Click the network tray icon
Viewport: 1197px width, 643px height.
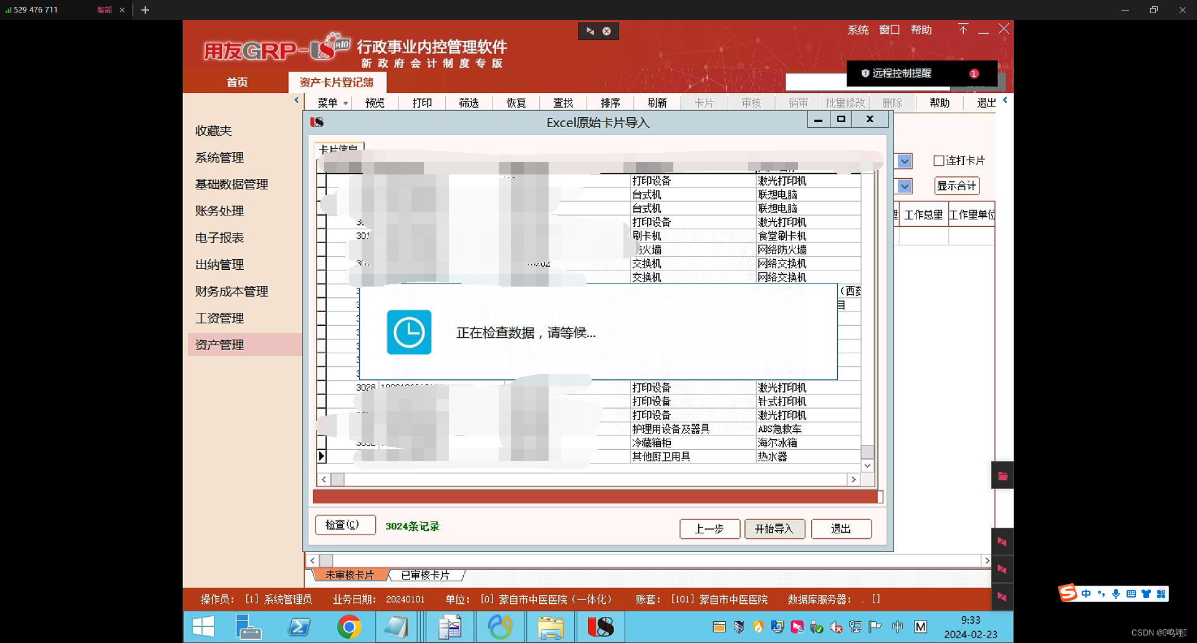click(855, 627)
